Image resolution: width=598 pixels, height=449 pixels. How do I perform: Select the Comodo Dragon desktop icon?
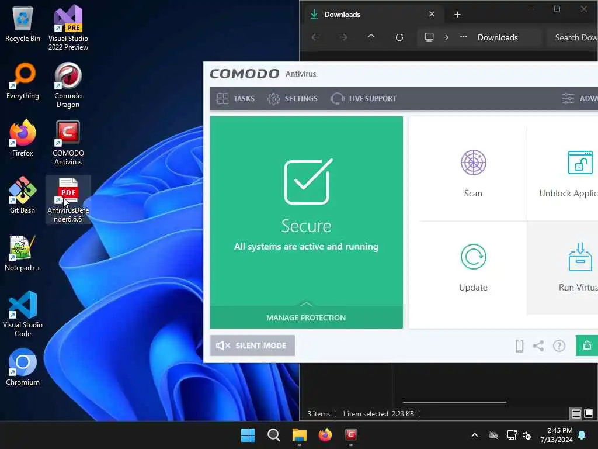[x=68, y=85]
